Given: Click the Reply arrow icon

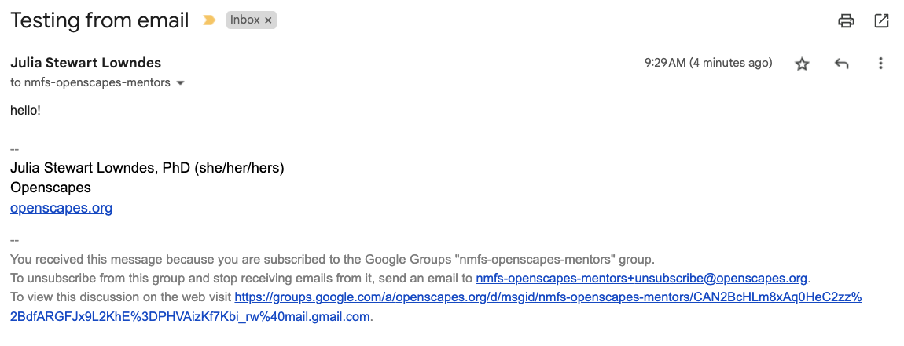Looking at the screenshot, I should [x=842, y=64].
